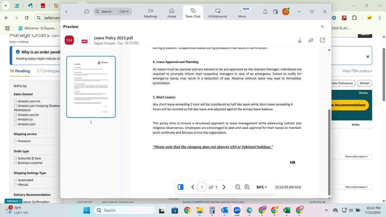Download Leave Policy 2023.pdf
The width and height of the screenshot is (386, 217).
coord(300,40)
